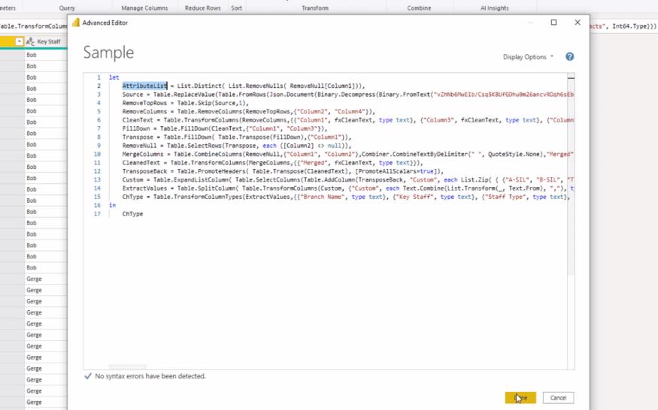Click the 'let' keyword on line 1
The image size is (658, 410).
click(114, 77)
